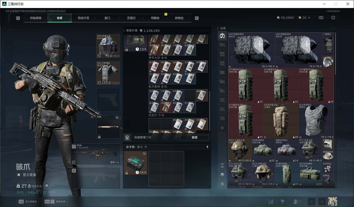Switch to the 特战干员 tab

click(83, 18)
